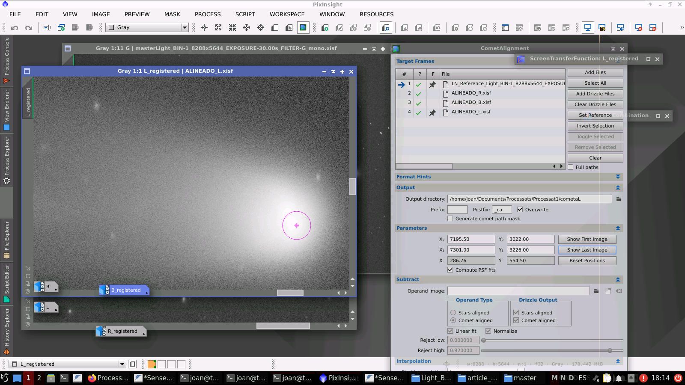This screenshot has width=685, height=385.
Task: Click the B_registered image icon tab
Action: point(125,290)
